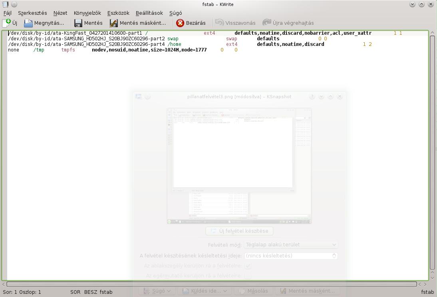
Task: Click Megnyitás... toolbar button
Action: 44,23
